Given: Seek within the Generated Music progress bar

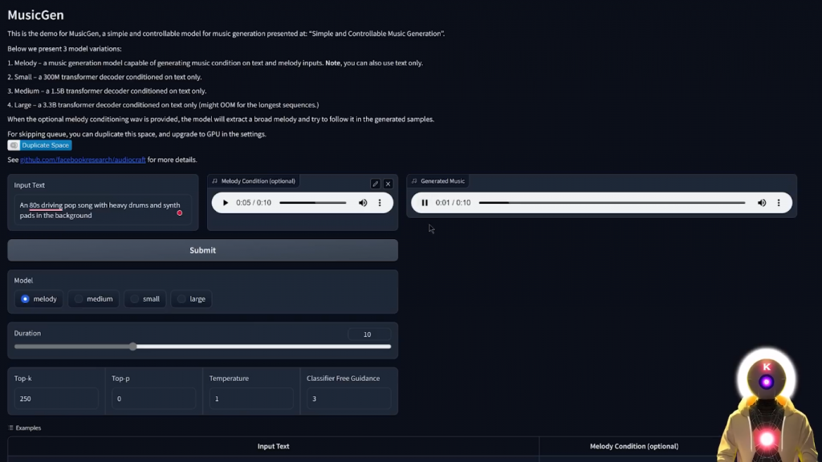Looking at the screenshot, I should 612,203.
